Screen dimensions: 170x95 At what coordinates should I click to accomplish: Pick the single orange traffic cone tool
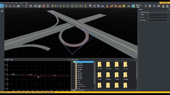point(107,6)
